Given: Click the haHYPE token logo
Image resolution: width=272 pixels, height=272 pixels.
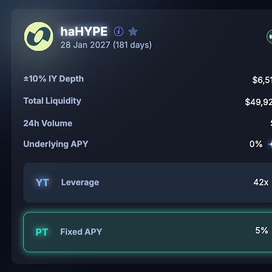Looking at the screenshot, I should coord(39,37).
